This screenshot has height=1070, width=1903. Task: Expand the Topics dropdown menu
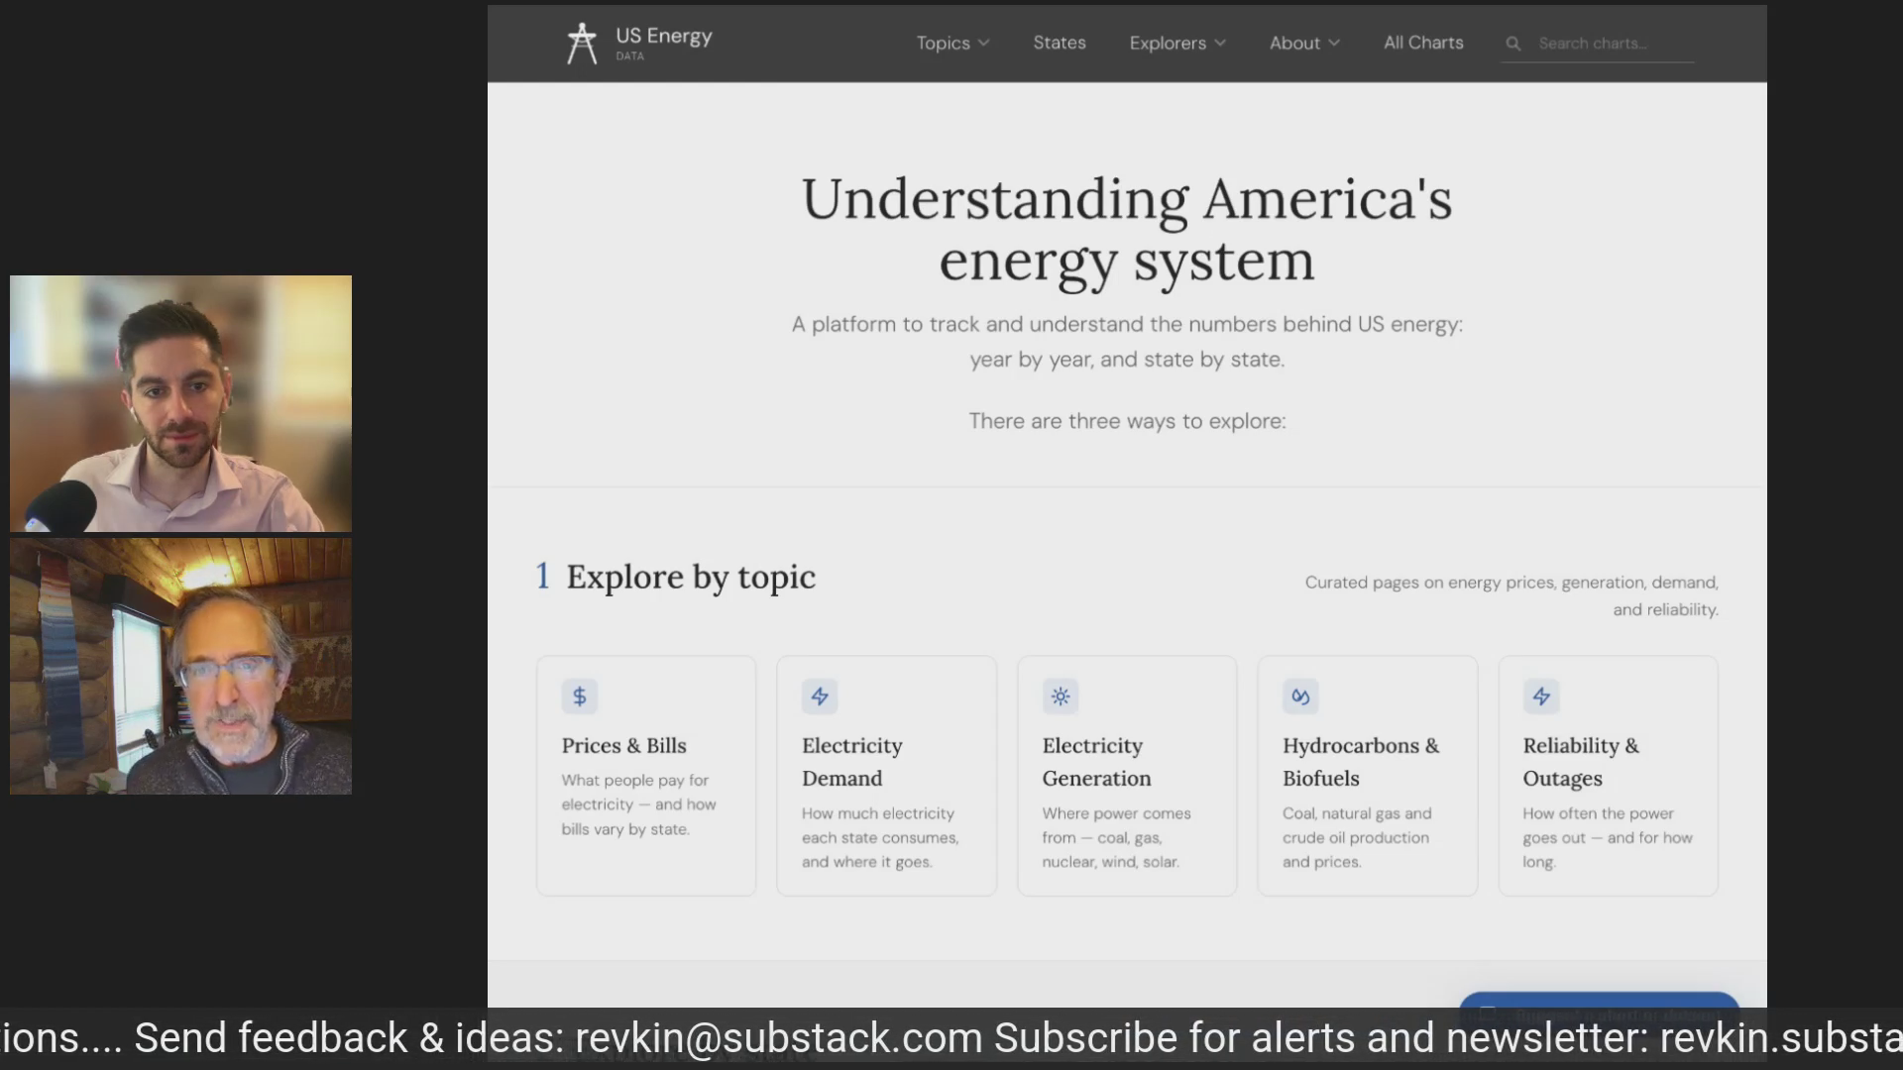pyautogui.click(x=952, y=43)
